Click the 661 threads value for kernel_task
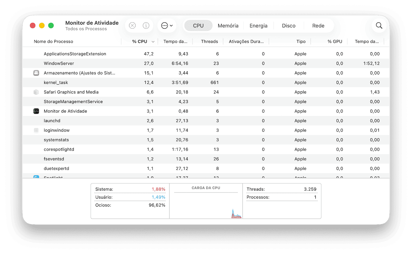 (215, 82)
